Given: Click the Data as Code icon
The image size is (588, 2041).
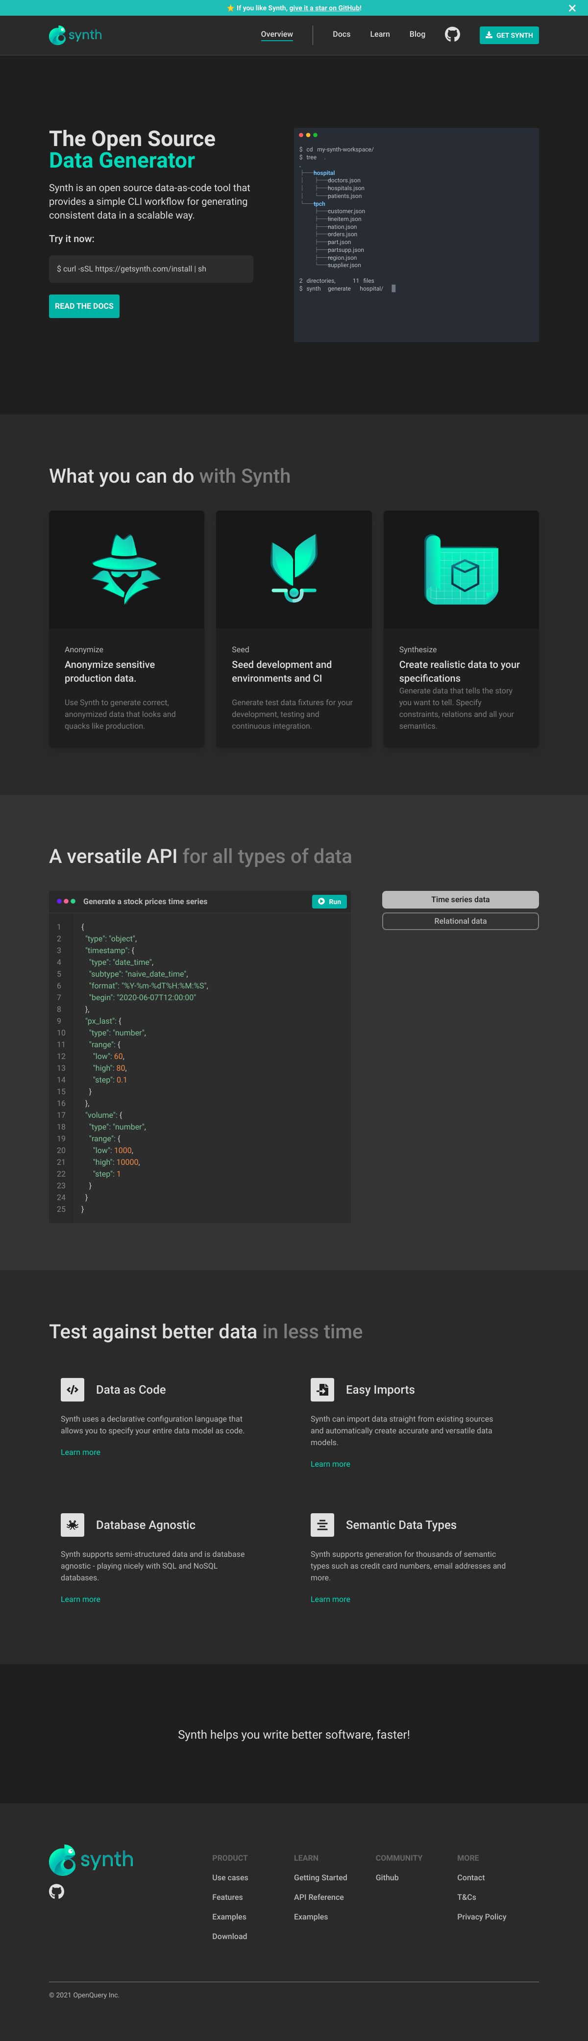Looking at the screenshot, I should click(72, 1389).
